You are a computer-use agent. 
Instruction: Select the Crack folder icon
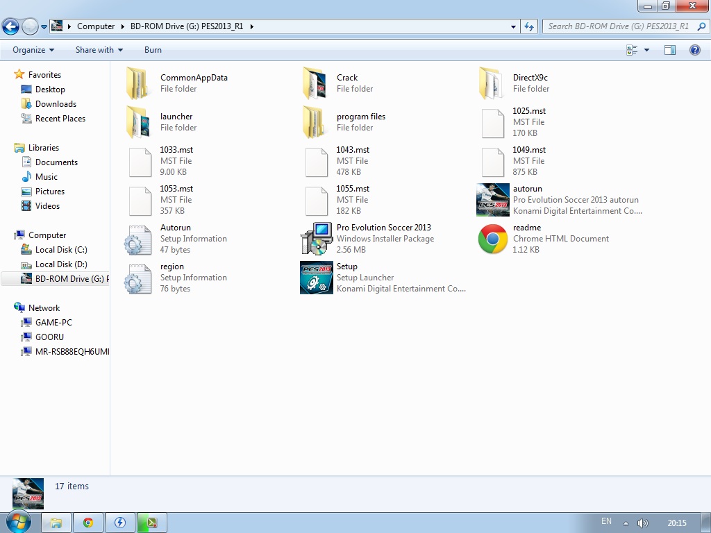coord(315,83)
